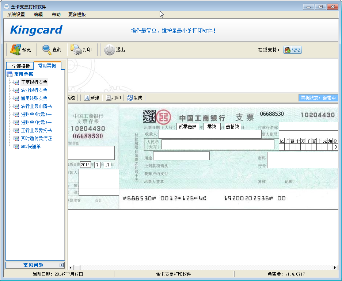Click the 打印 printer icon in main toolbar
The width and height of the screenshot is (342, 281).
click(76, 50)
